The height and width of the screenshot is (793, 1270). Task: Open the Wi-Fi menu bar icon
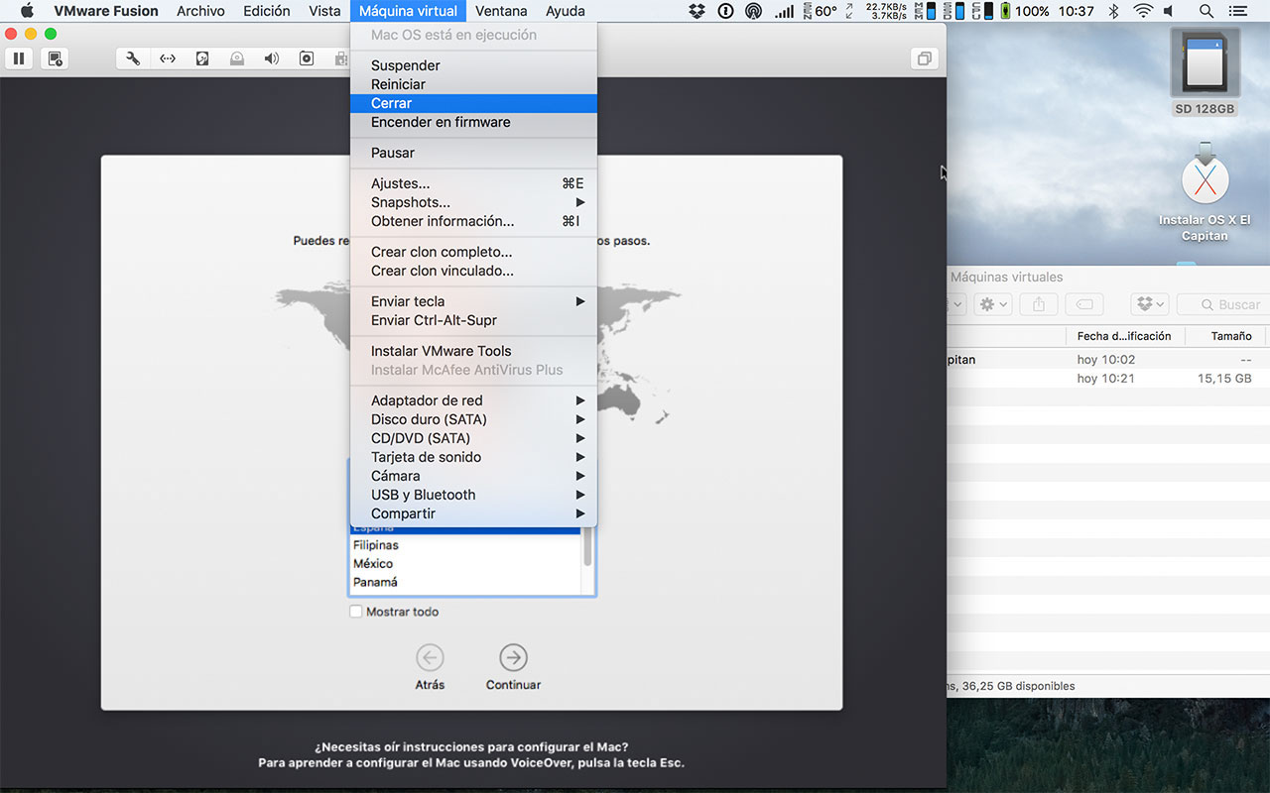(1143, 11)
